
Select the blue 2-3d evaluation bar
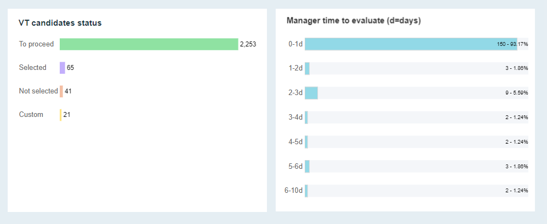[311, 93]
